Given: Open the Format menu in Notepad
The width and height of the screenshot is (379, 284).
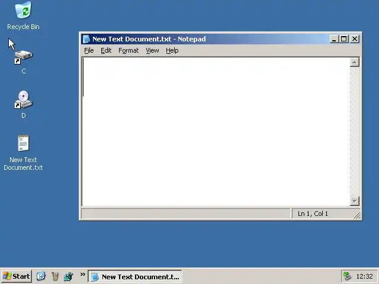Looking at the screenshot, I should click(x=129, y=50).
